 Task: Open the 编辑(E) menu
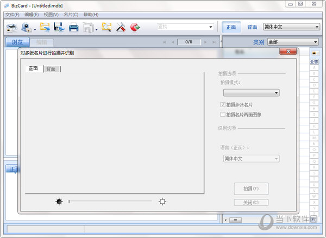[32, 15]
